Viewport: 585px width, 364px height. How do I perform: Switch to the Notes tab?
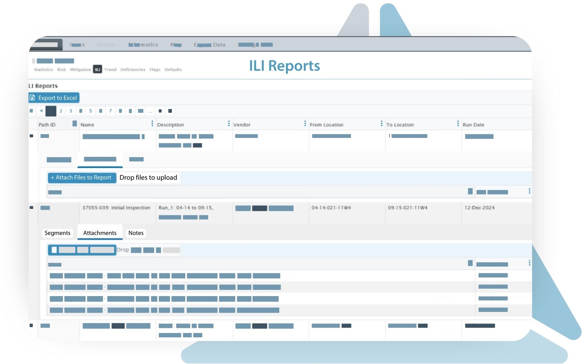[136, 233]
